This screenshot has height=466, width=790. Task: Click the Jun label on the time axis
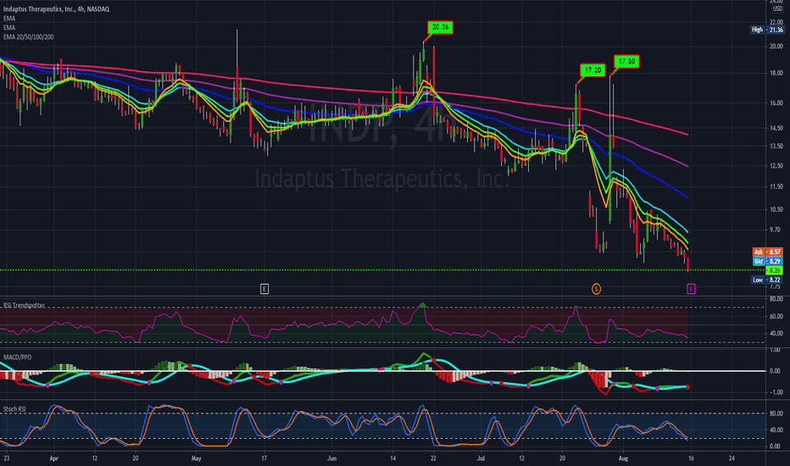click(x=332, y=458)
